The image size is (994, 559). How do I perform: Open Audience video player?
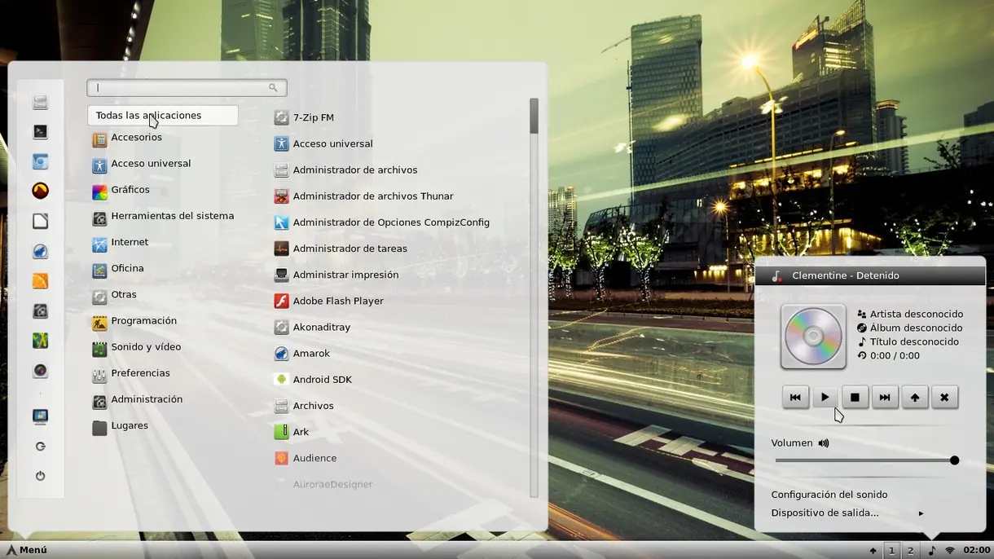point(306,458)
